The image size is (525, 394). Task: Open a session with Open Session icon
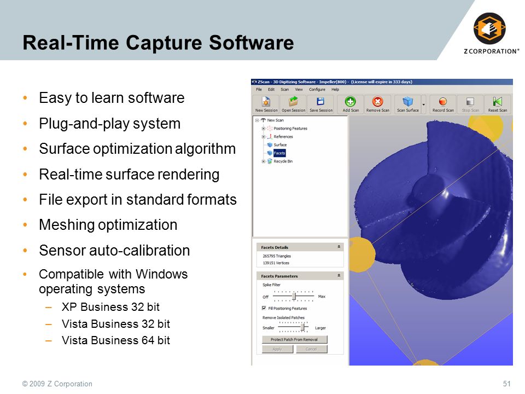293,102
